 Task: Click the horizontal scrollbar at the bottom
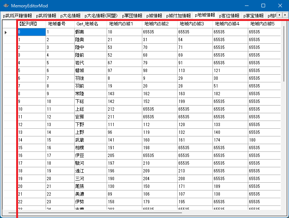[95, 212]
